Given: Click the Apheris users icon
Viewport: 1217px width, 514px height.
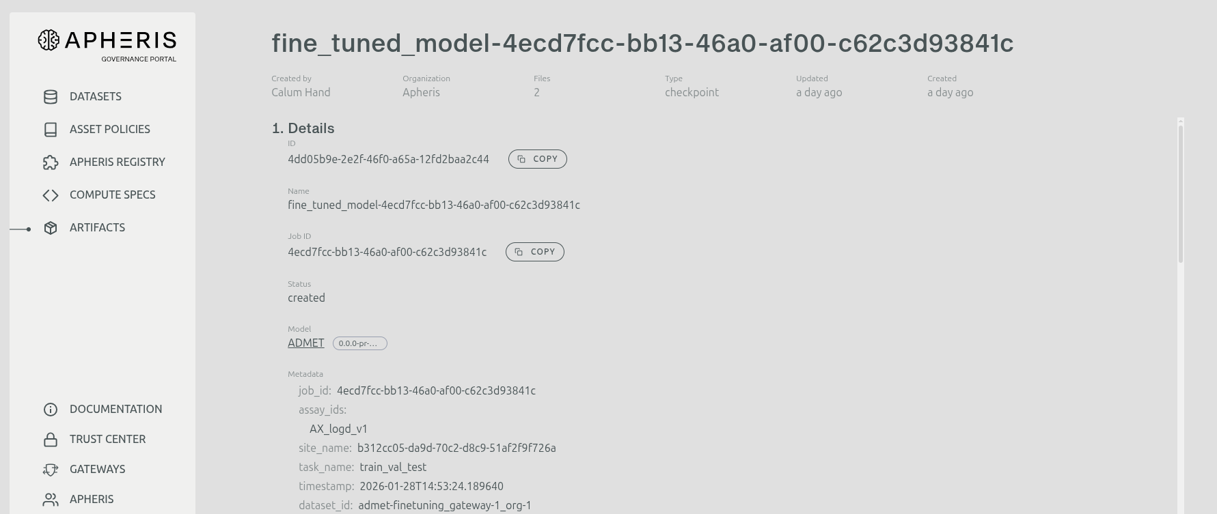Looking at the screenshot, I should (x=51, y=500).
